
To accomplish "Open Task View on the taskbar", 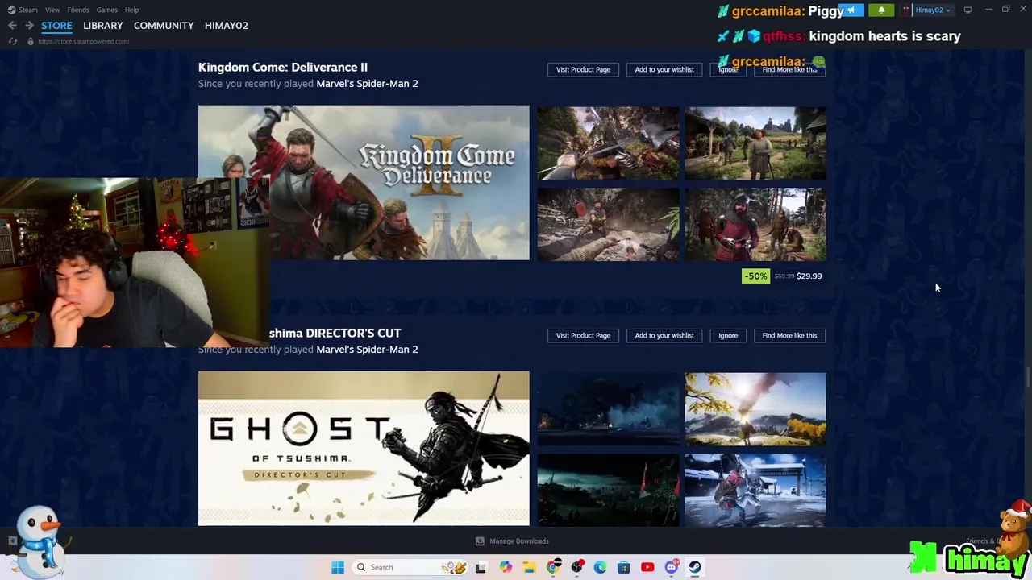I will [x=481, y=567].
